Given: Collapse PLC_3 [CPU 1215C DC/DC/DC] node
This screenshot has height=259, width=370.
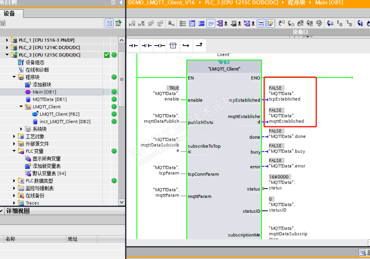Looking at the screenshot, I should click(7, 55).
